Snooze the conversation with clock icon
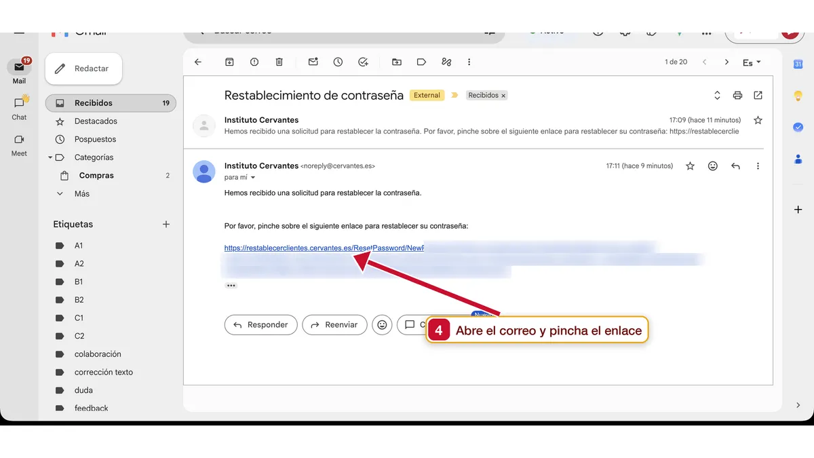The height and width of the screenshot is (458, 814). coord(338,62)
